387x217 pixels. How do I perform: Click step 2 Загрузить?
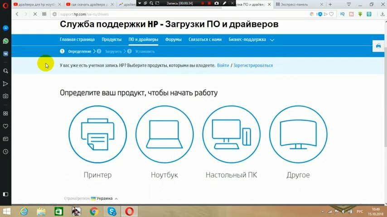[110, 51]
